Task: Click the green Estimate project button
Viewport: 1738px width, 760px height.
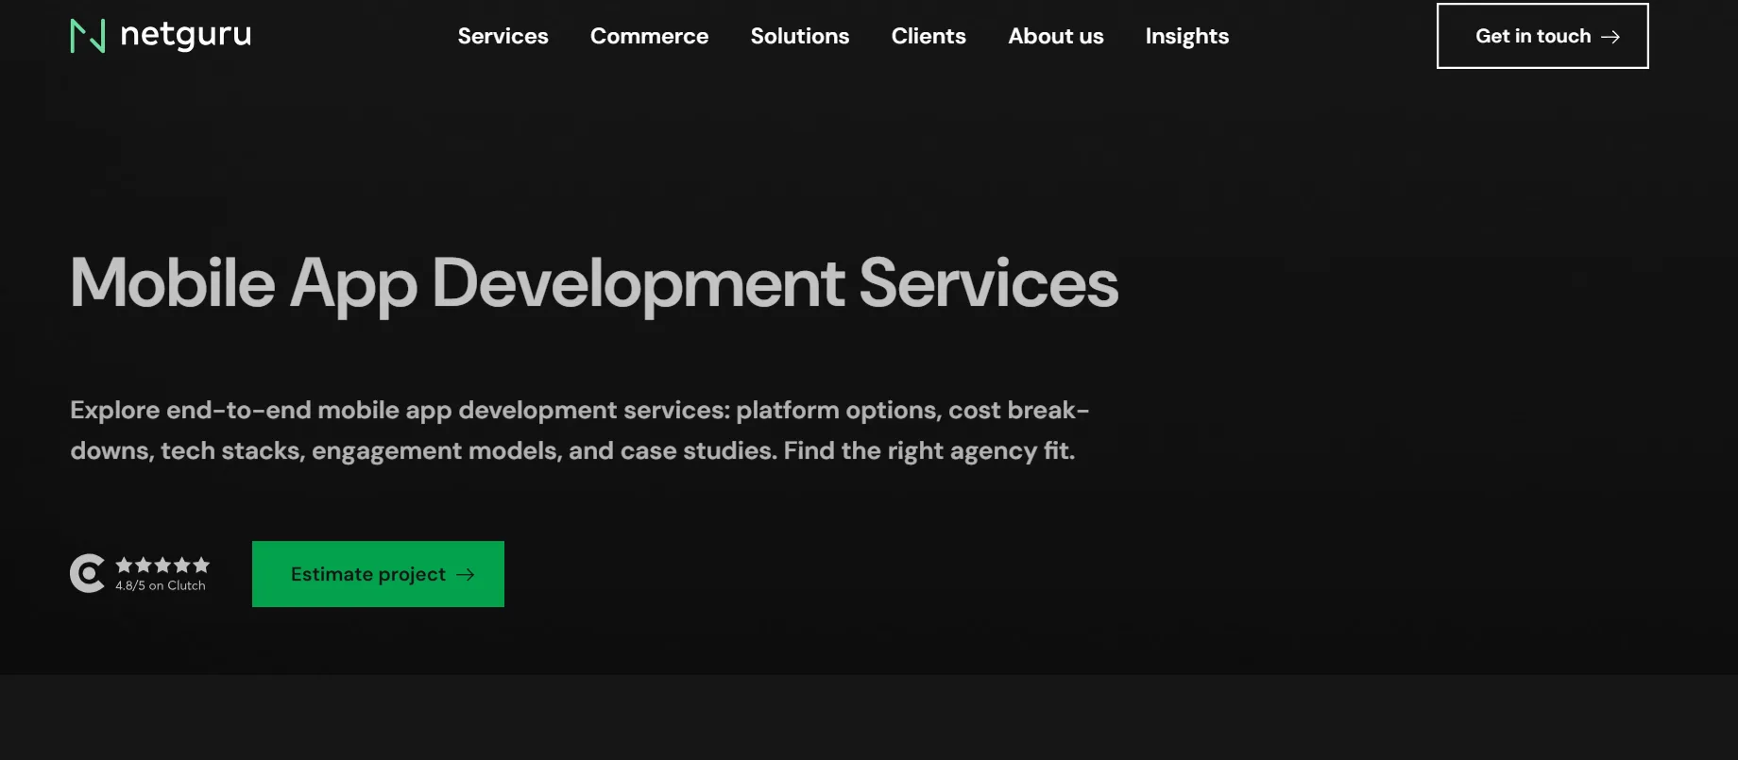Action: pos(378,574)
